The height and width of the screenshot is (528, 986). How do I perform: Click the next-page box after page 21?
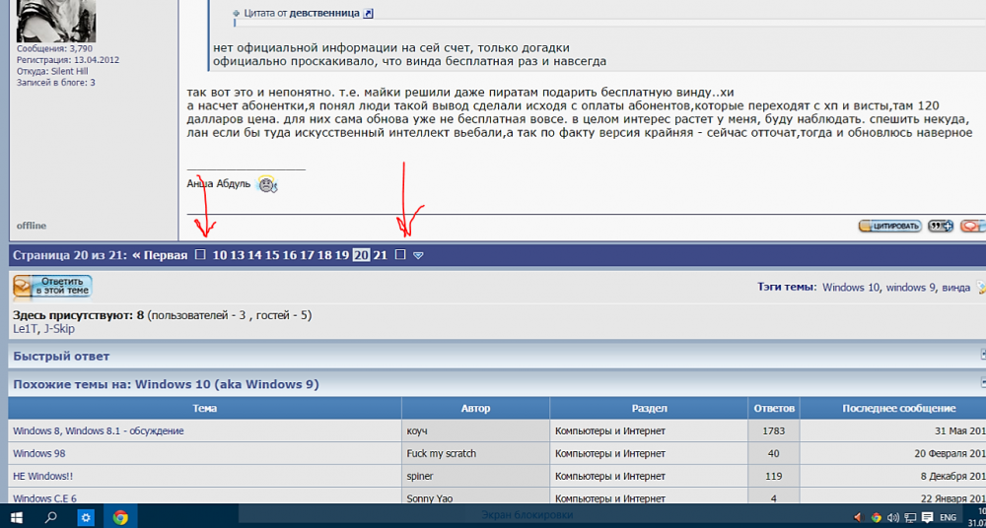pos(400,254)
